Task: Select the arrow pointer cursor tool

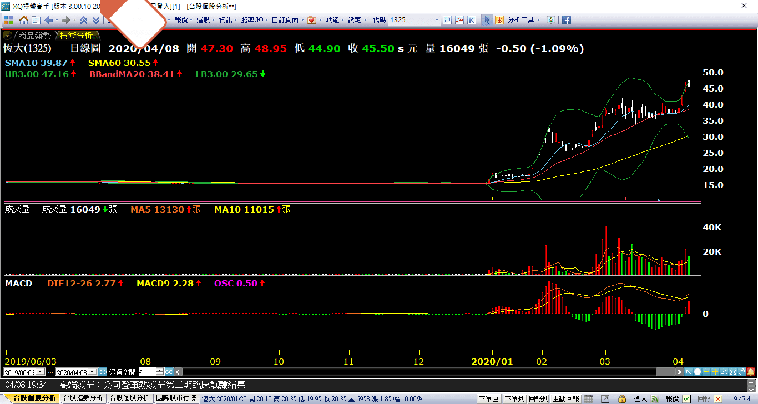Action: click(487, 20)
